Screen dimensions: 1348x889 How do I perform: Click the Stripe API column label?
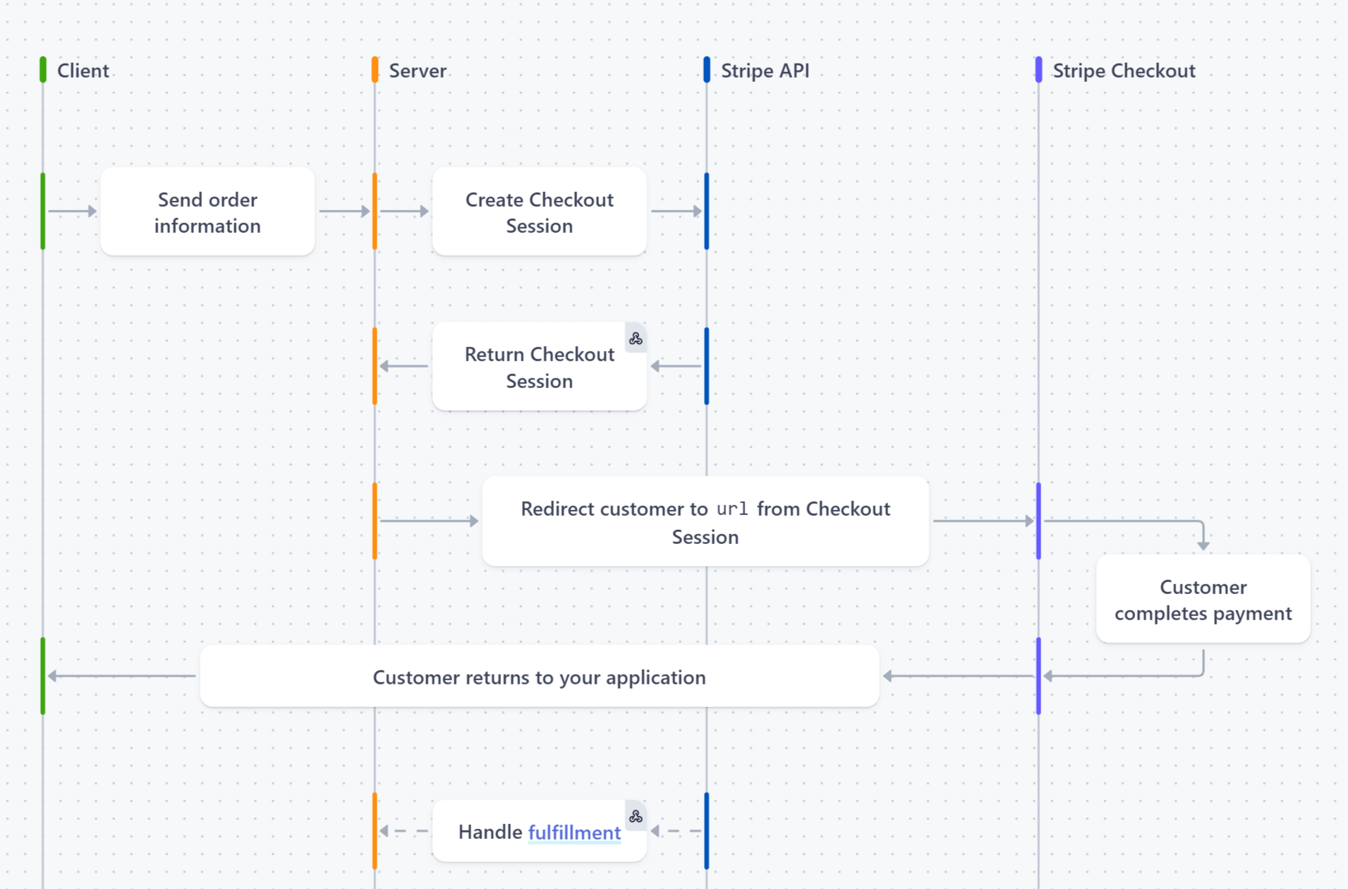click(765, 70)
